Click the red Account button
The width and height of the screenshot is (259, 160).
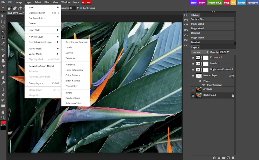tap(86, 2)
